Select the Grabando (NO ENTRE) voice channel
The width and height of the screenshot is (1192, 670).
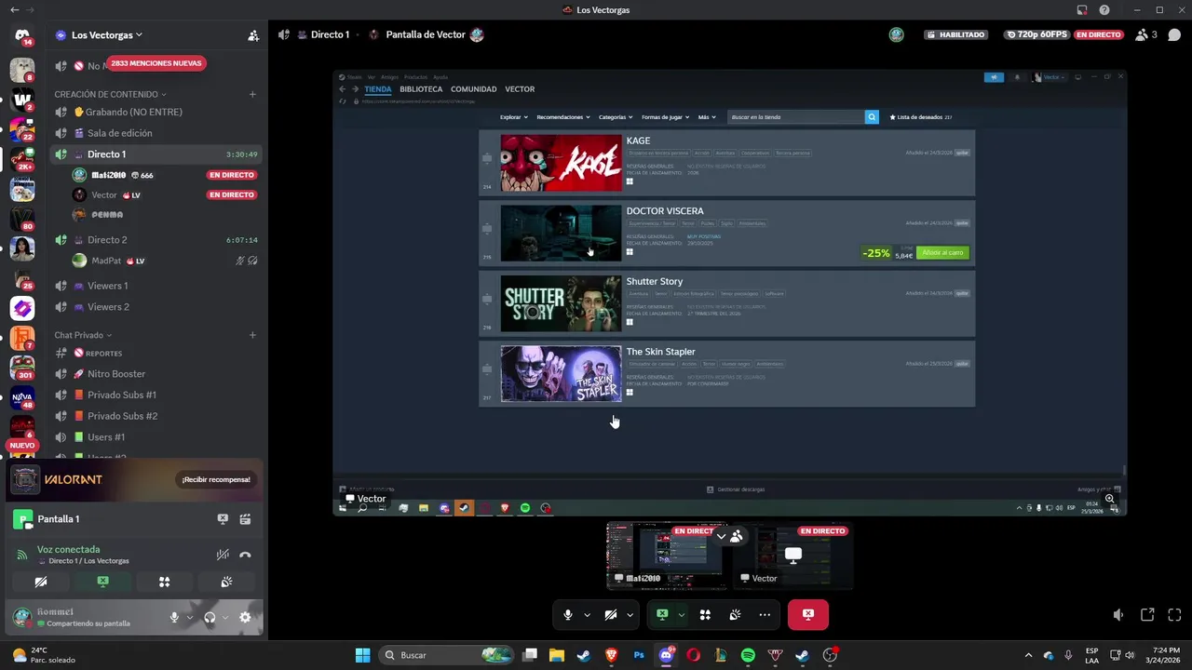(156, 112)
